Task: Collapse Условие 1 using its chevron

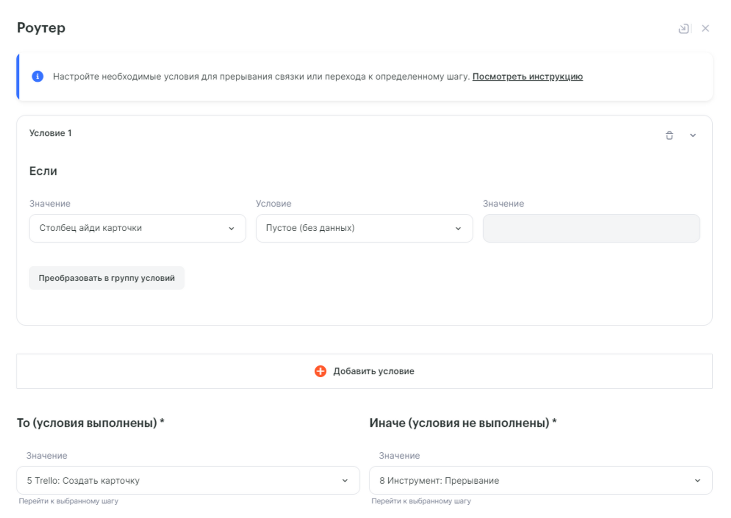Action: coord(693,135)
